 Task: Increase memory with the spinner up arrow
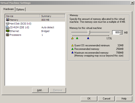121,31
